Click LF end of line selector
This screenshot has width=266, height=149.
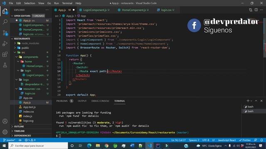click(x=213, y=140)
